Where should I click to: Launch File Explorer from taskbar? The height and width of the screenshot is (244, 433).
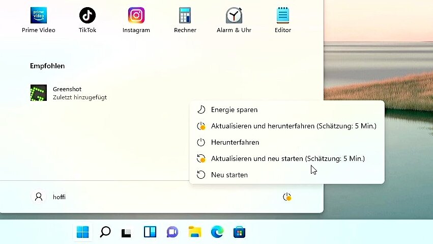[195, 233]
